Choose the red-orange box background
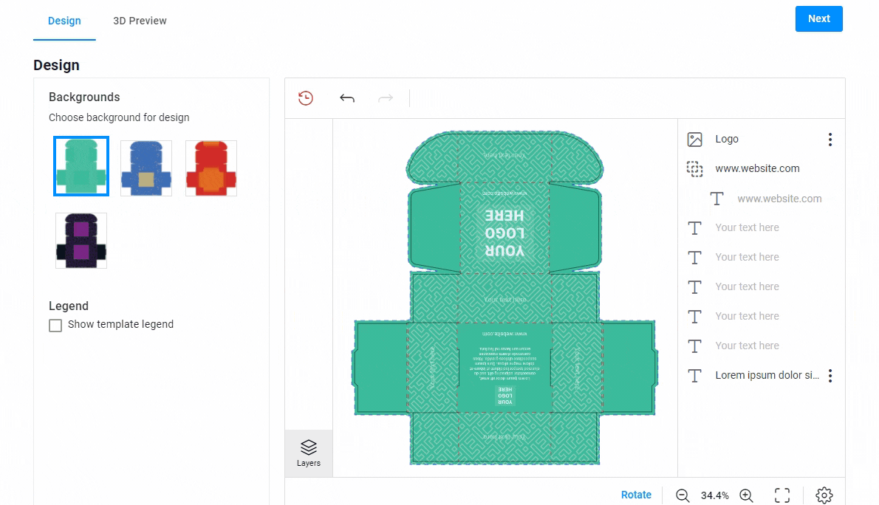The image size is (879, 505). tap(211, 168)
